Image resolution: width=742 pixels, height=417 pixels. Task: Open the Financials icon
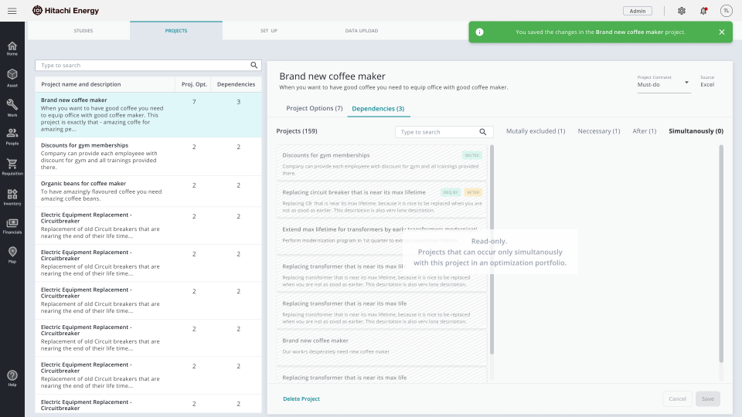pos(12,225)
